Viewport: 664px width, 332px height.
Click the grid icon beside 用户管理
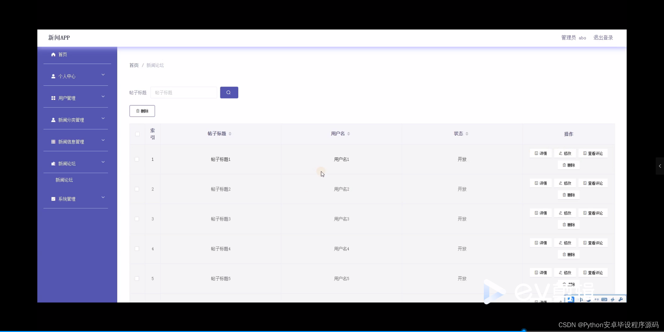pos(53,98)
